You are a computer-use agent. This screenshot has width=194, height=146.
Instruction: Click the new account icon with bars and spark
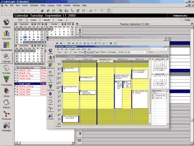(43, 11)
